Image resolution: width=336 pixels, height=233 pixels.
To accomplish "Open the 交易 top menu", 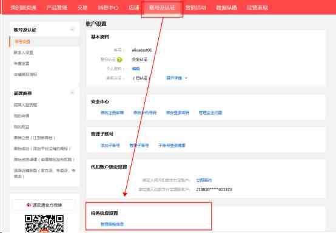I will [x=82, y=7].
